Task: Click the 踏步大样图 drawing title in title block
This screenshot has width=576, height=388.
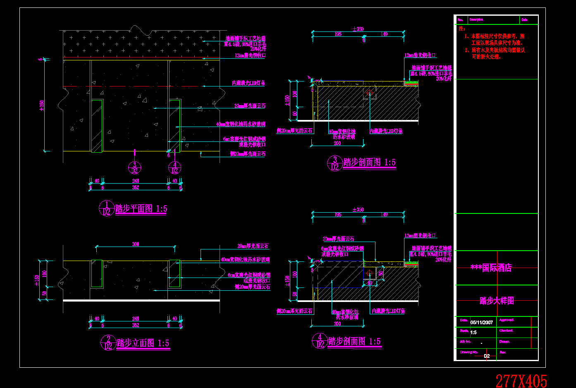Action: click(x=497, y=301)
